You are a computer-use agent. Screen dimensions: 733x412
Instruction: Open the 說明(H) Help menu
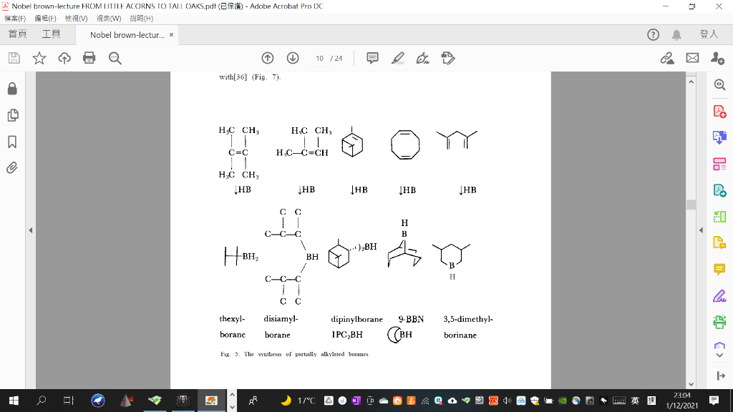[x=142, y=18]
